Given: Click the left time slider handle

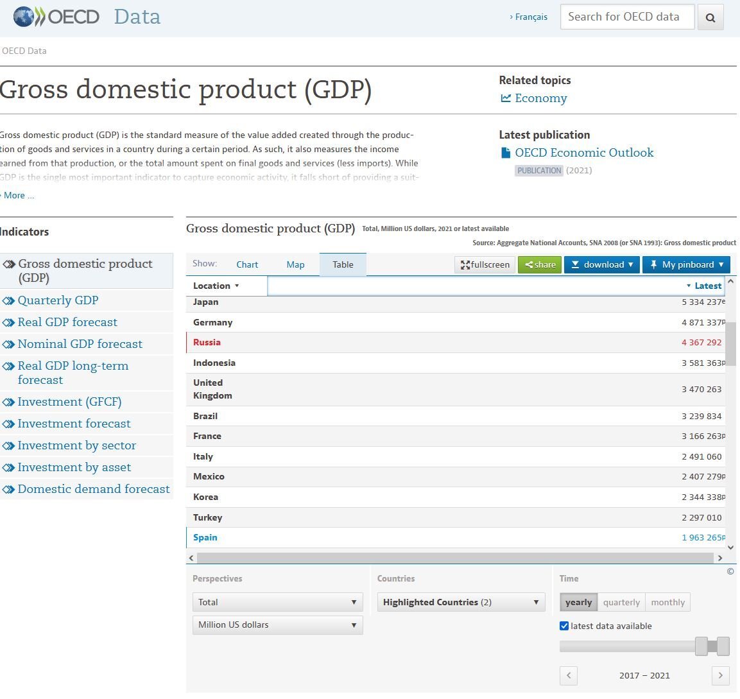Looking at the screenshot, I should [701, 646].
